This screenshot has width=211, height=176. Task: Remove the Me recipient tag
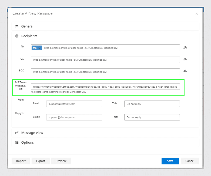pyautogui.click(x=39, y=48)
